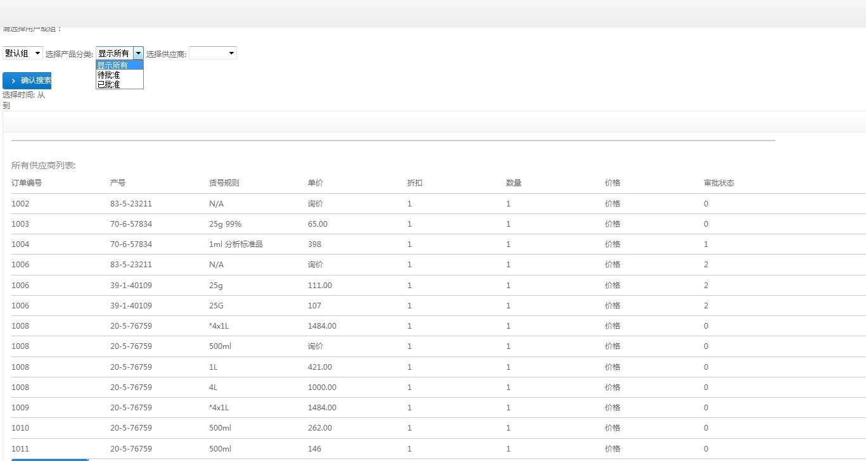This screenshot has height=461, width=866.
Task: Click the approval status 1 of order 1004
Action: 706,244
